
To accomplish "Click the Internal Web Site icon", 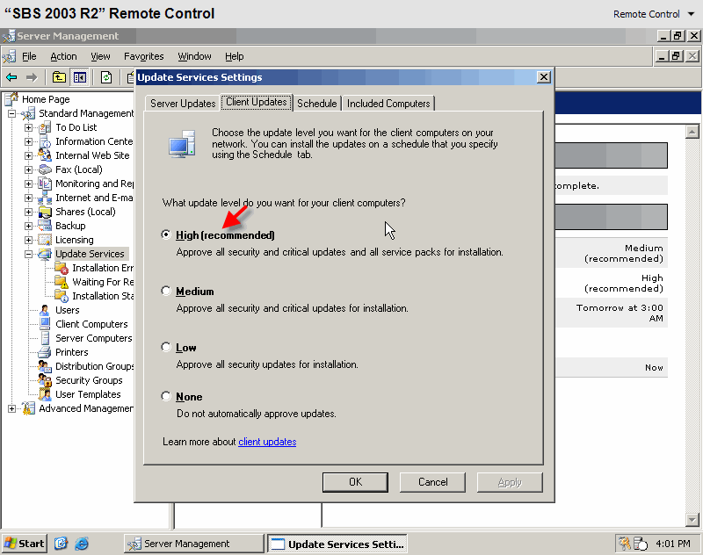I will (x=45, y=155).
